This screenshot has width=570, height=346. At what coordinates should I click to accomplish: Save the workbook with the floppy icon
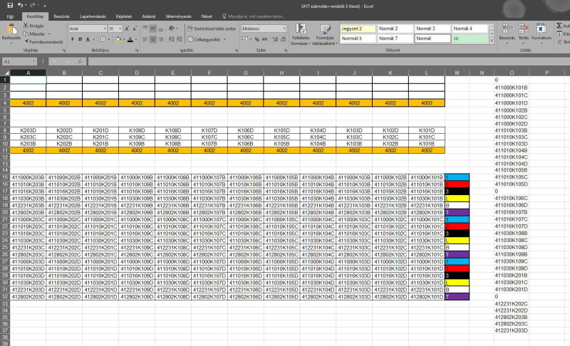tap(10, 6)
